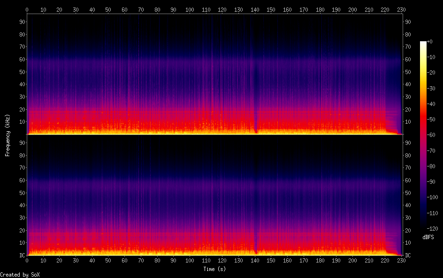Click the "Time (s)" axis title
This screenshot has width=443, height=278.
(214, 269)
